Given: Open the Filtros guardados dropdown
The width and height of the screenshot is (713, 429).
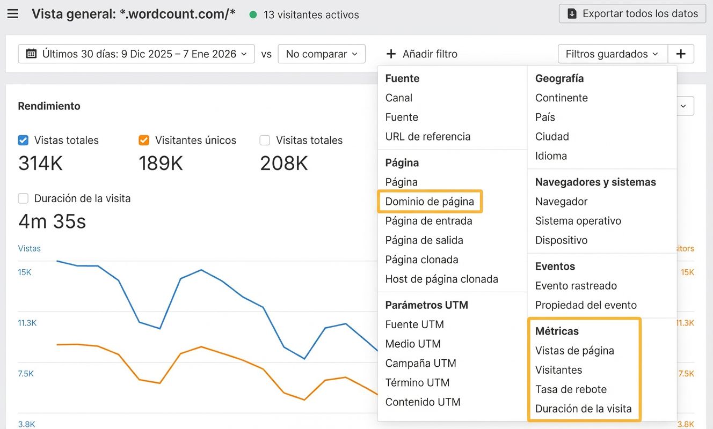Looking at the screenshot, I should (612, 54).
